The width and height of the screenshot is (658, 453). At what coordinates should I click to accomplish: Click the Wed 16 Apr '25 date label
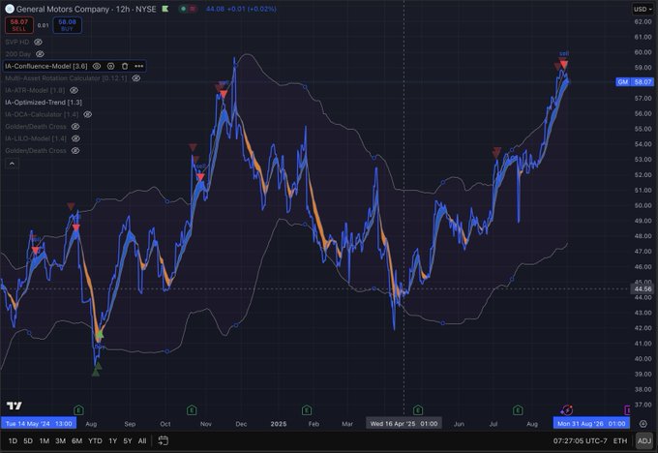[404, 424]
